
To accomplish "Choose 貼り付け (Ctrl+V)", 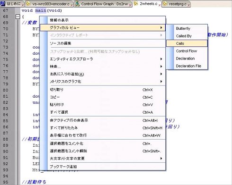I will (x=102, y=105).
